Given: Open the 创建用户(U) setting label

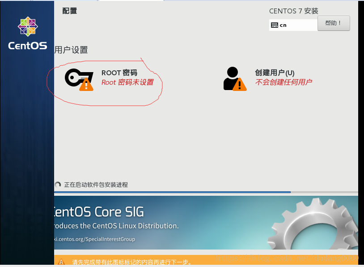Looking at the screenshot, I should (275, 73).
